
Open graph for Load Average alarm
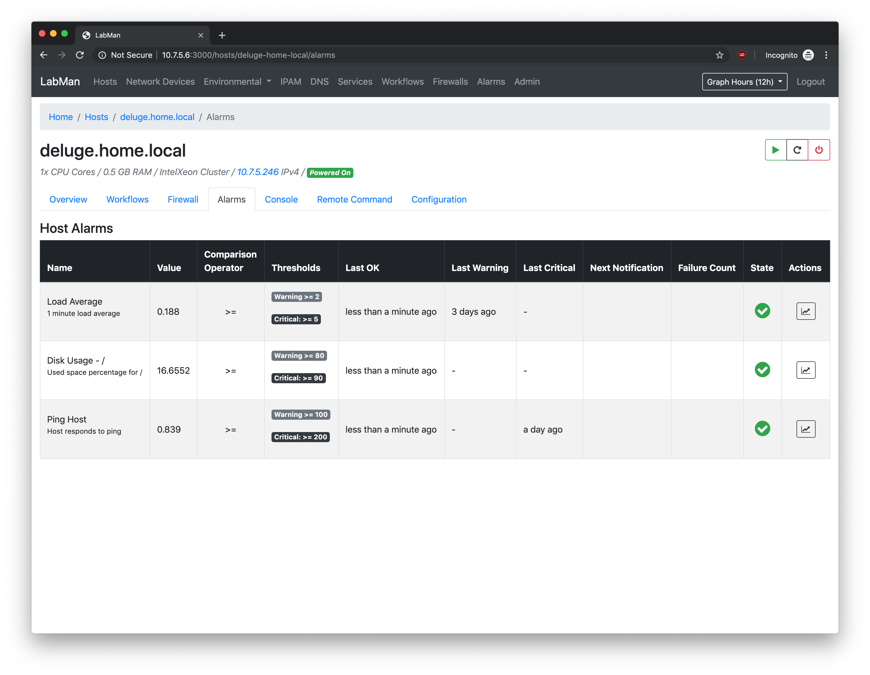[805, 311]
